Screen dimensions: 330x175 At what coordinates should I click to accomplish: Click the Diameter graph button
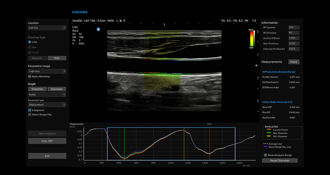[x=57, y=89]
